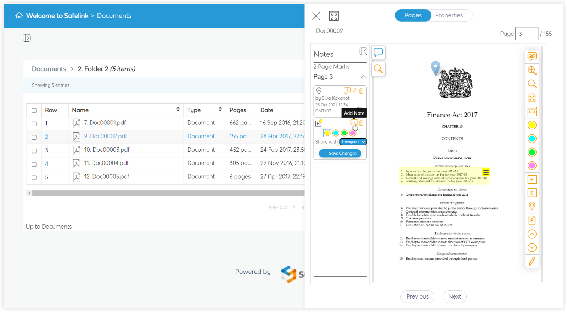This screenshot has height=312, width=567.
Task: Open Welcome to Safelink breadcrumb link
Action: pyautogui.click(x=57, y=16)
